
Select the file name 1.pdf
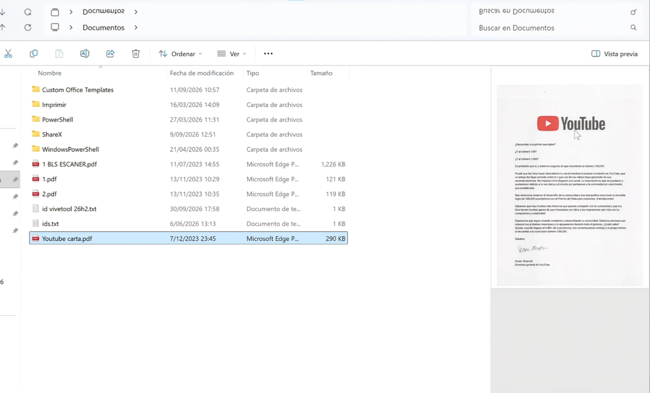[50, 179]
